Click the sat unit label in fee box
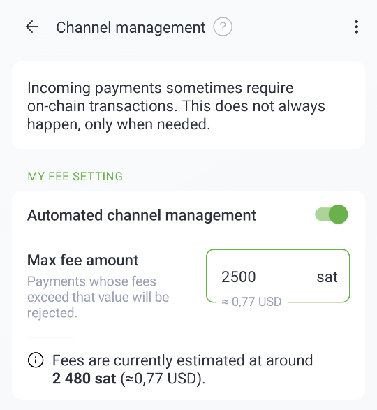This screenshot has height=410, width=377. [x=327, y=277]
